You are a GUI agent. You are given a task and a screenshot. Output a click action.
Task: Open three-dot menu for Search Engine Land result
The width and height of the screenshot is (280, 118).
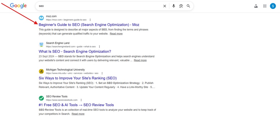99,47
